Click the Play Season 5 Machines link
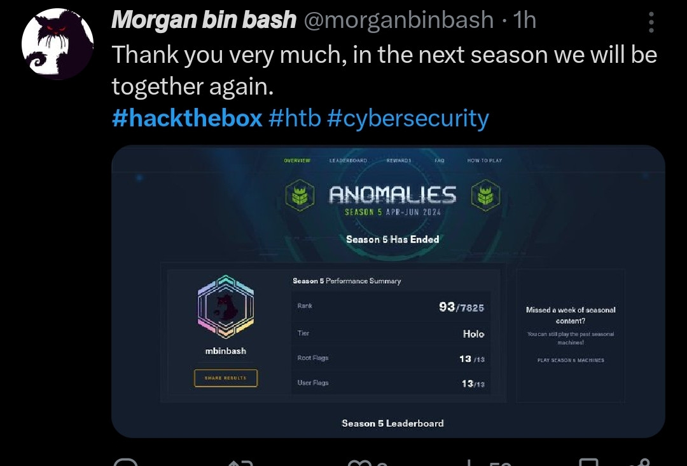687x466 pixels. pyautogui.click(x=571, y=360)
